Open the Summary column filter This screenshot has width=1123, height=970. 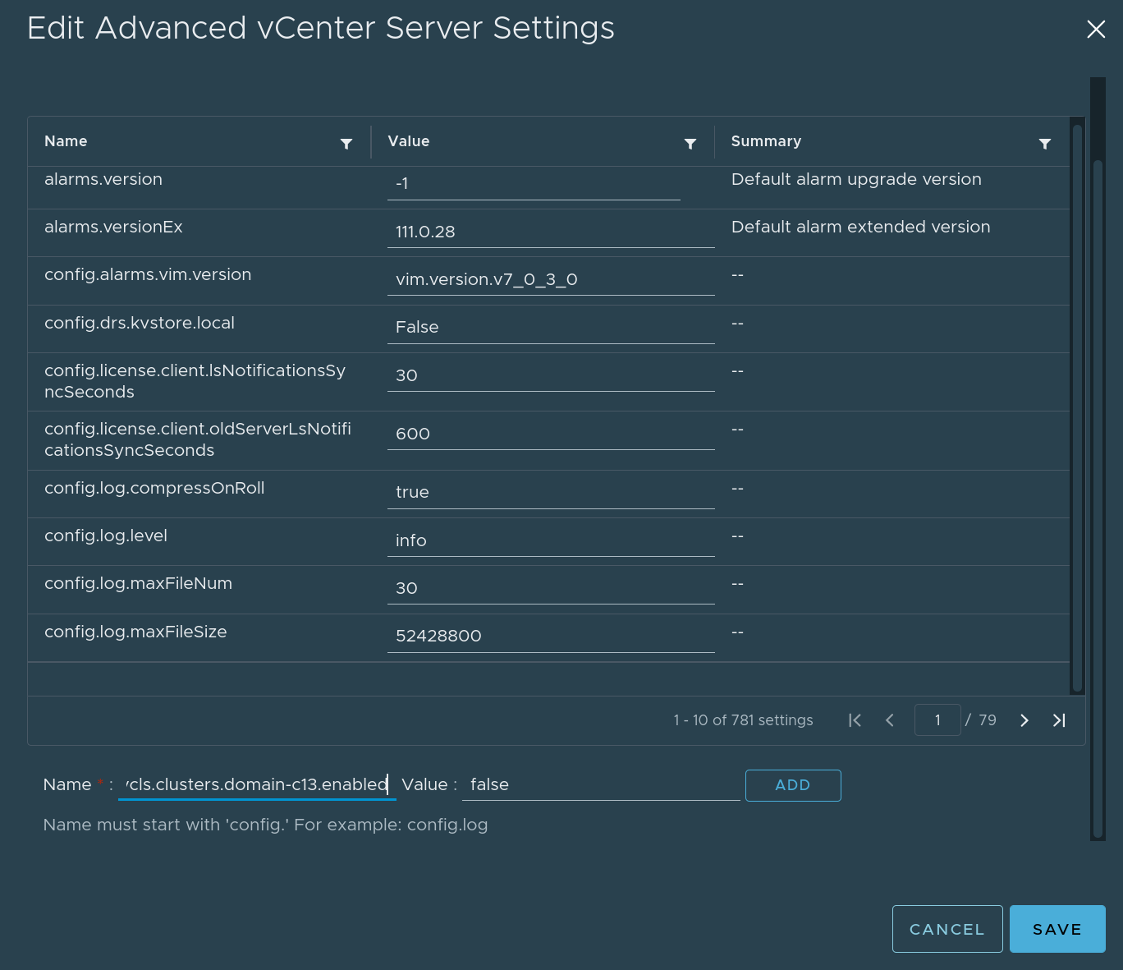(x=1045, y=144)
